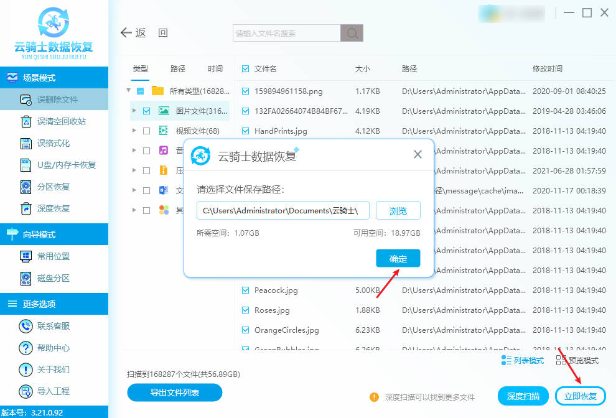The image size is (616, 418).
Task: Uncheck the 图片文件 checkbox
Action: (x=147, y=111)
